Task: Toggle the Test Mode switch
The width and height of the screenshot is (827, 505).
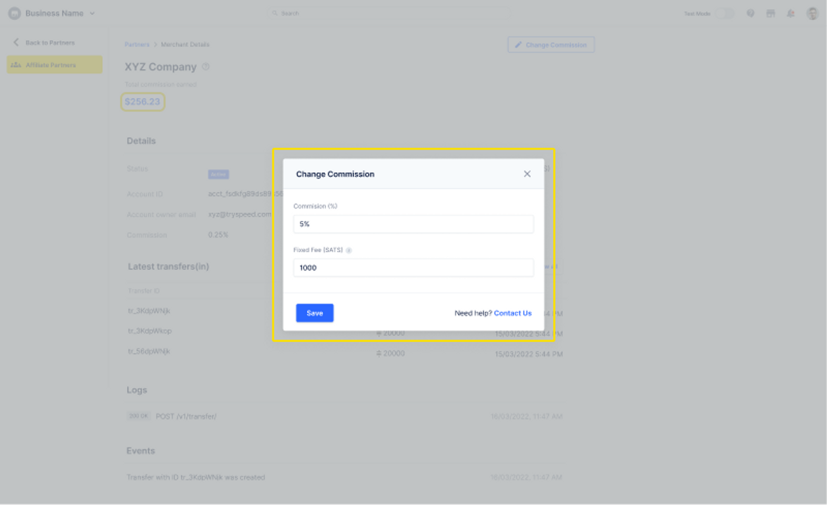Action: click(725, 14)
